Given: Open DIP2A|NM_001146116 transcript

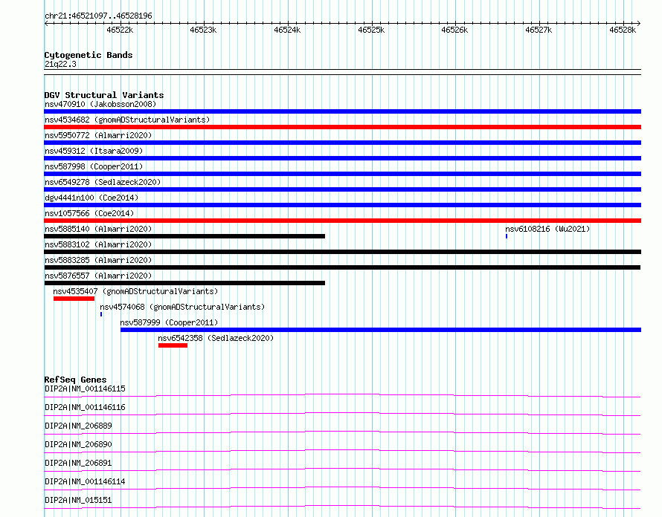Looking at the screenshot, I should pos(85,407).
